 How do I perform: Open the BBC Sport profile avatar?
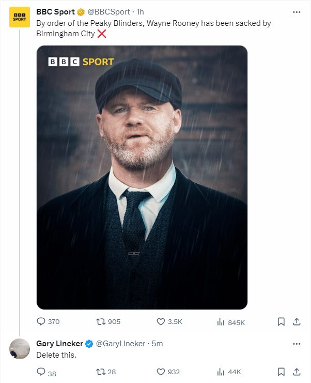(x=20, y=17)
